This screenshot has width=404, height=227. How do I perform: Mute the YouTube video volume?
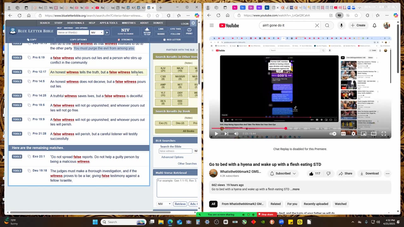(x=236, y=134)
